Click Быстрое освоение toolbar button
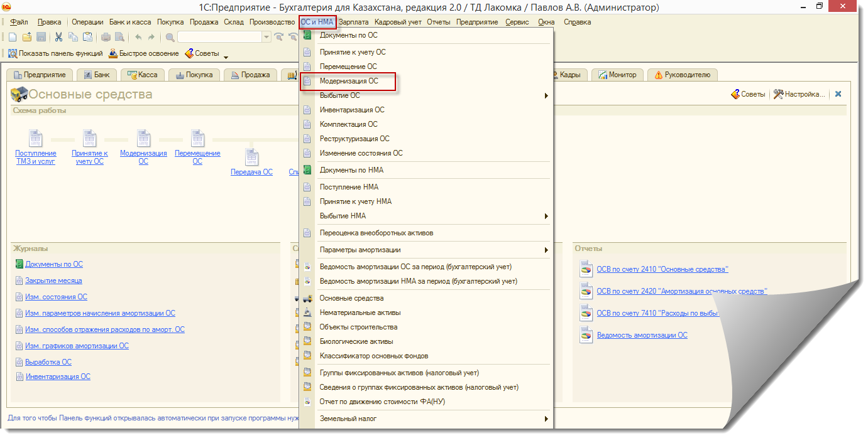The image size is (868, 438). [144, 53]
